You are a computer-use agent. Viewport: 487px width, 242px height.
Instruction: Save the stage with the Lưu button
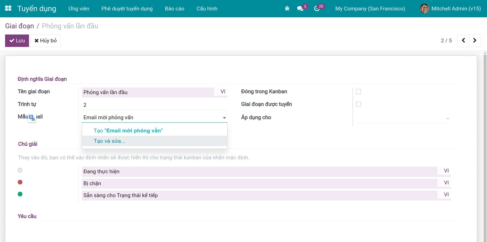[17, 41]
